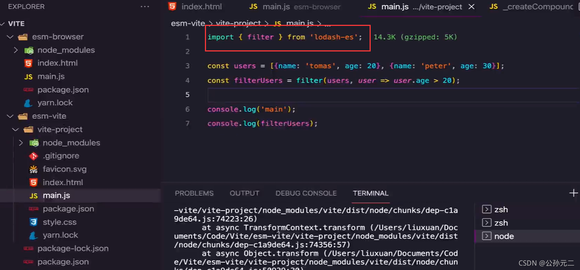The height and width of the screenshot is (270, 580).
Task: Collapse the VITE workspace root section
Action: click(x=3, y=24)
